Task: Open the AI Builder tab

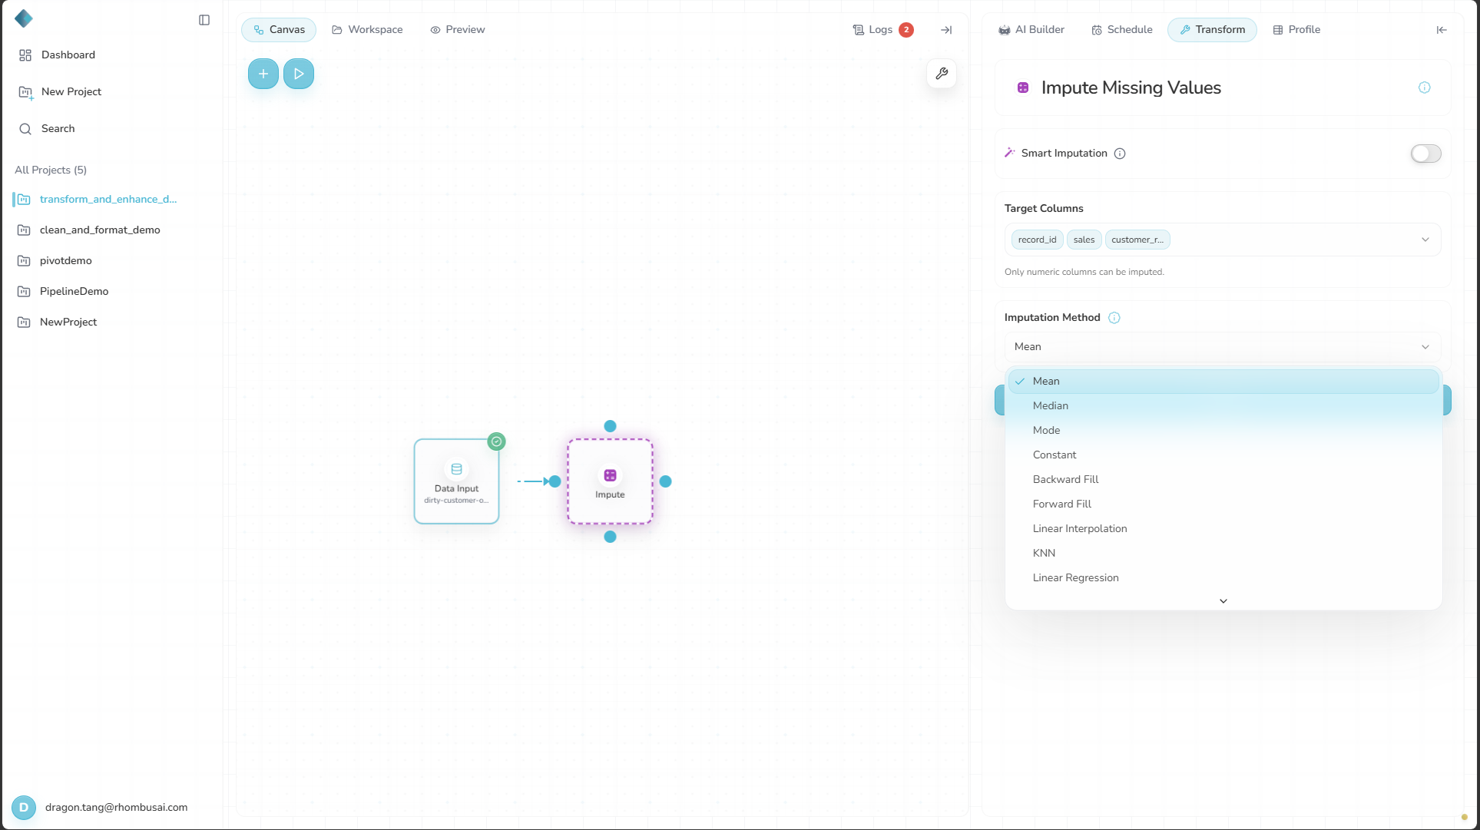Action: coord(1031,30)
